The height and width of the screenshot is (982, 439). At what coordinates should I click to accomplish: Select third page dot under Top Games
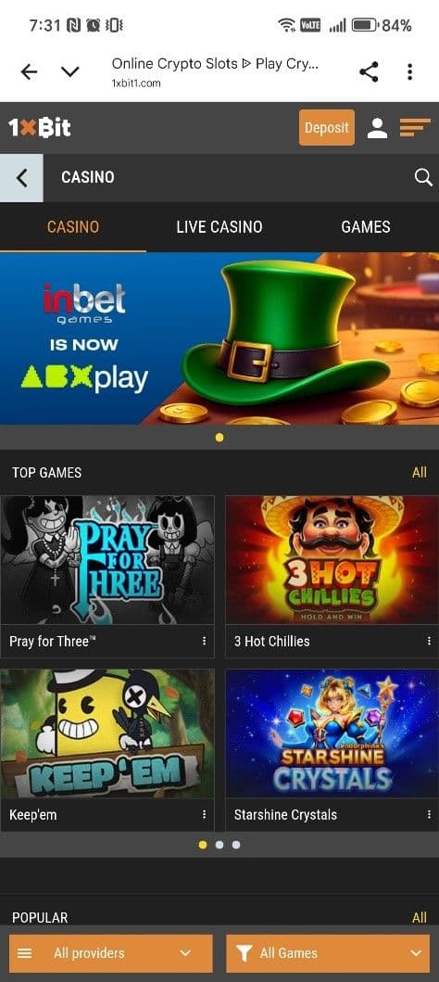[236, 845]
